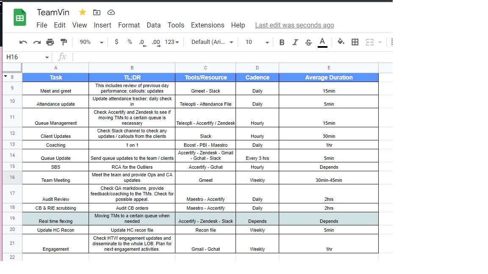Select the 'Task' header cell

point(56,77)
